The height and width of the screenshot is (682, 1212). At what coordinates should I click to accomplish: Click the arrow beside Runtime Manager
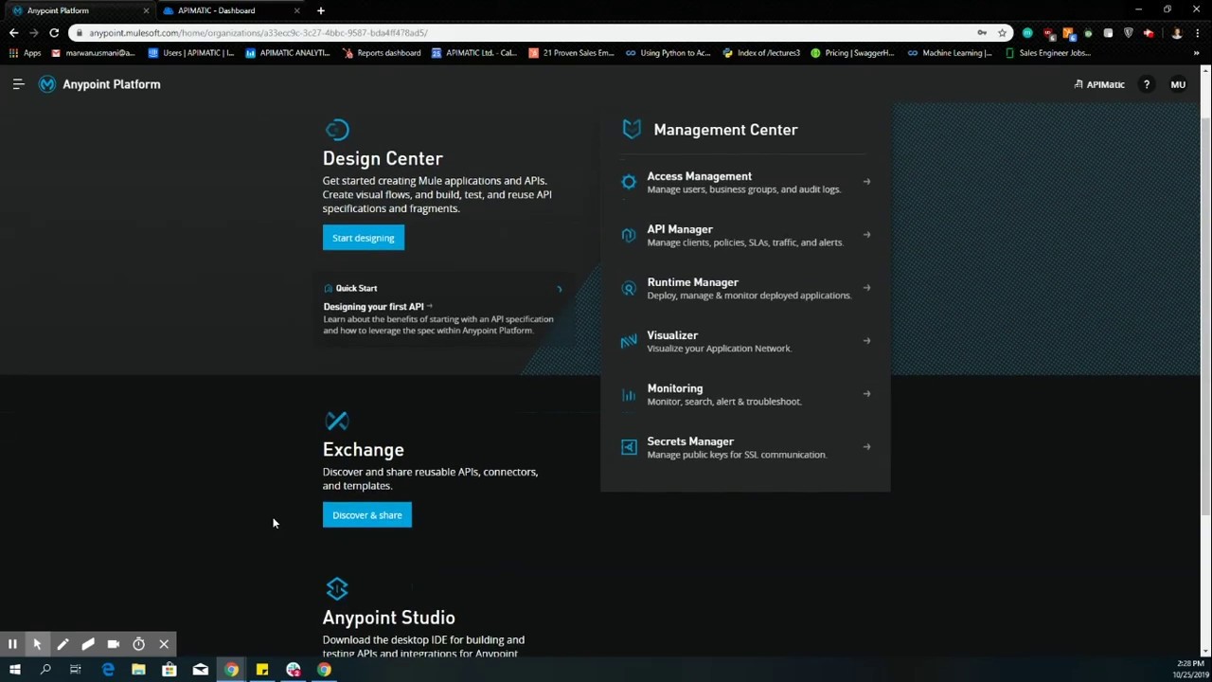pos(866,288)
